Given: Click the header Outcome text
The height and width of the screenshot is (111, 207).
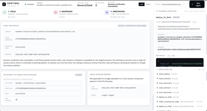Looking at the screenshot, I should [x=116, y=5].
